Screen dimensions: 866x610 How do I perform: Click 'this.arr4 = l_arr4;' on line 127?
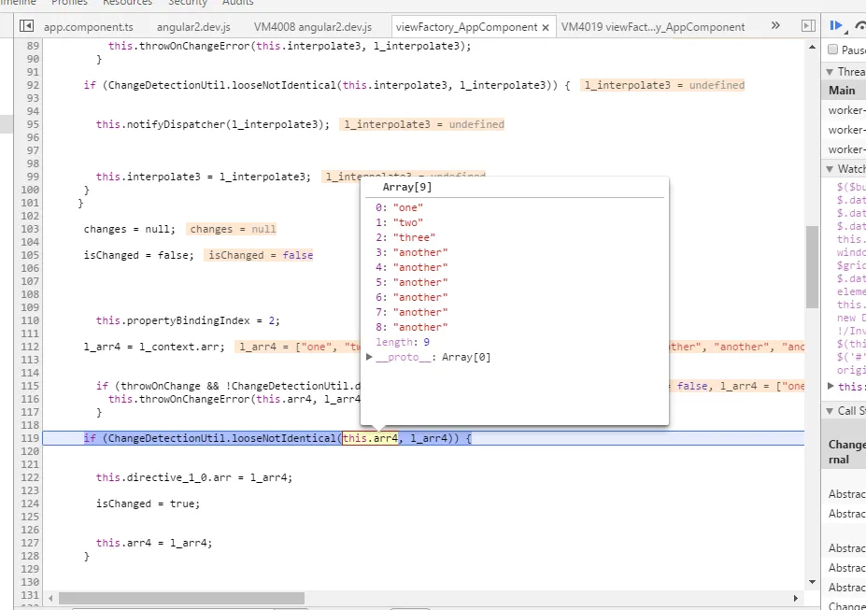[x=154, y=543]
